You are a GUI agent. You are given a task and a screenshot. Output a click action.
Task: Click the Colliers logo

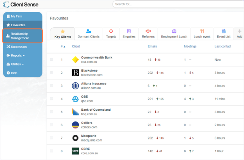75,125
